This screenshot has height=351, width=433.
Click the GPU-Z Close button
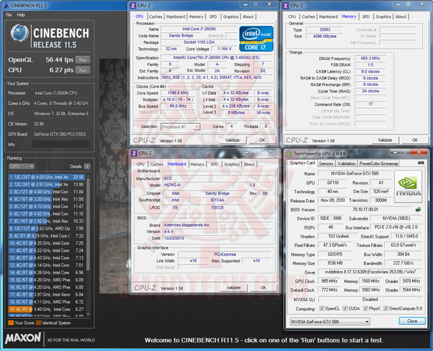pos(412,321)
